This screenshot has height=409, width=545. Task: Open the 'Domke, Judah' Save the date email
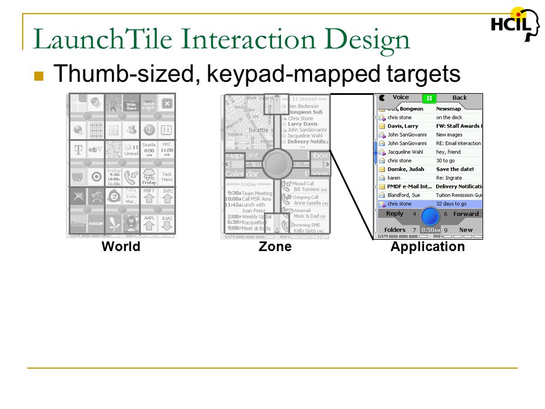tap(430, 169)
